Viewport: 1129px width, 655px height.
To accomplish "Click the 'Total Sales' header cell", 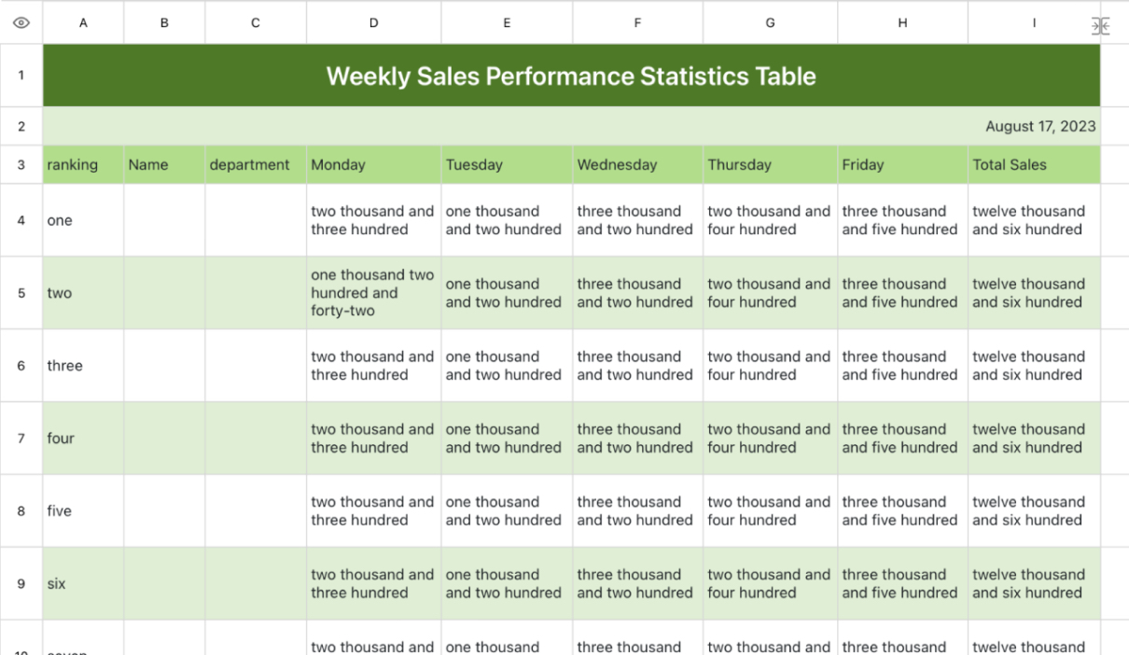I will pyautogui.click(x=1034, y=164).
